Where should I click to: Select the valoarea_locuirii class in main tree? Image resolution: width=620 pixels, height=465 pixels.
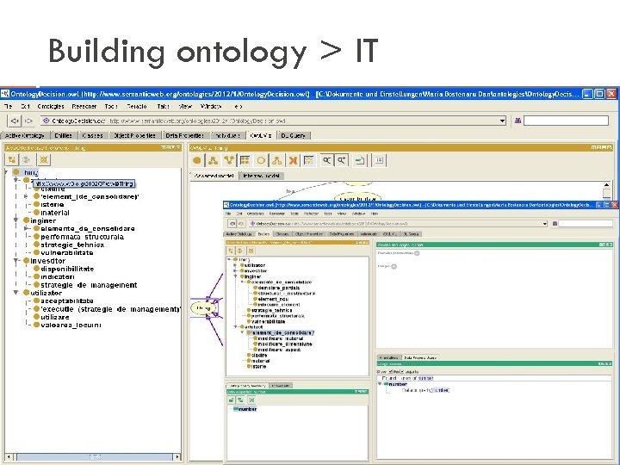pyautogui.click(x=71, y=325)
